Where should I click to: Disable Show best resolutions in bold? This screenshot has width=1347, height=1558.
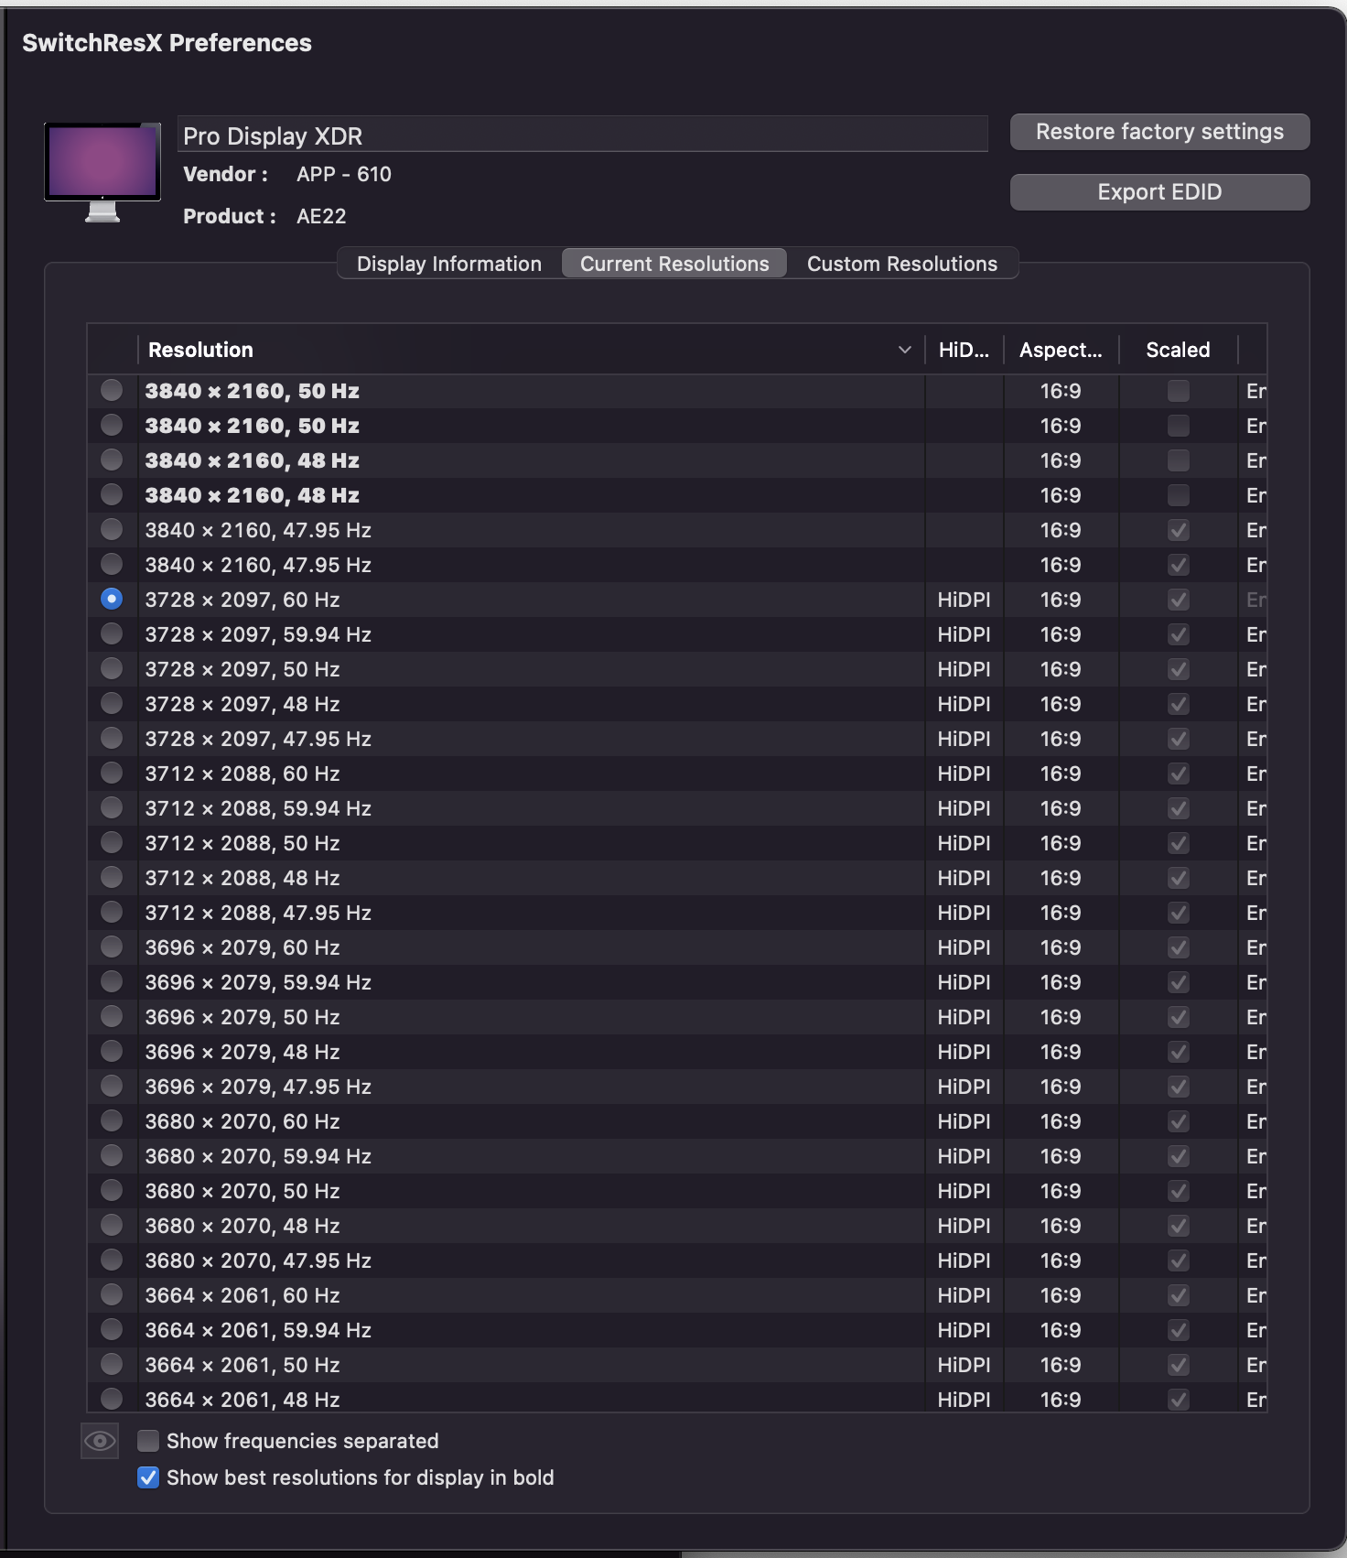click(x=148, y=1477)
